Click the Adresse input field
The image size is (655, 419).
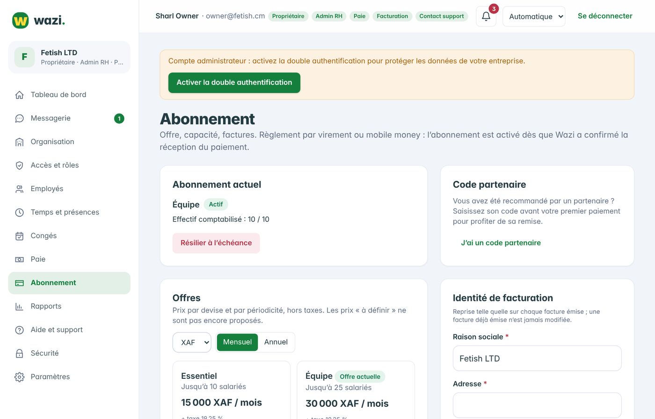click(537, 405)
